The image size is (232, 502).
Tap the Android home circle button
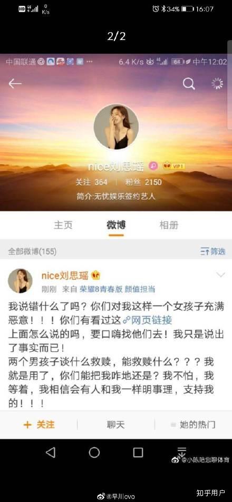(94, 452)
